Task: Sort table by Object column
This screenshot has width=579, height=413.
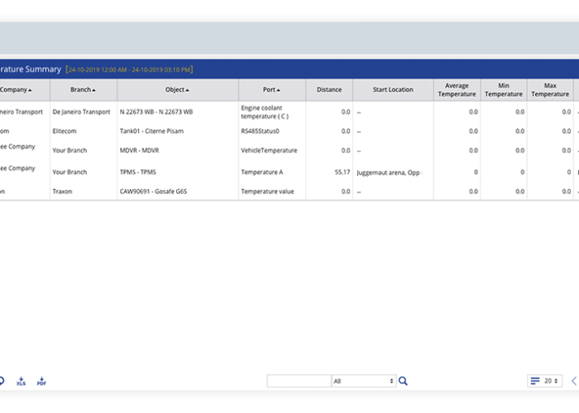Action: tap(177, 89)
